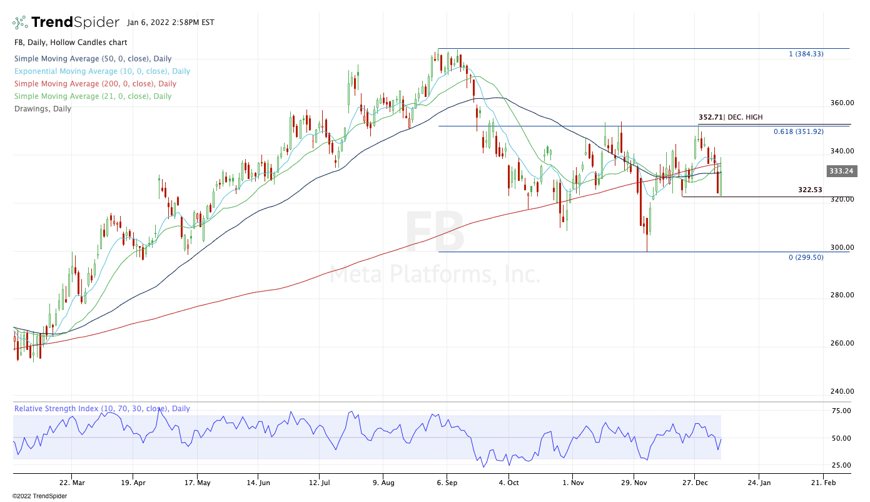The height and width of the screenshot is (502, 870).
Task: Click the current price tag 333.24
Action: pyautogui.click(x=841, y=170)
